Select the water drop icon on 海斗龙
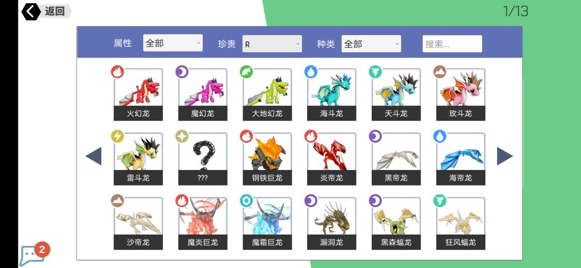 311,72
